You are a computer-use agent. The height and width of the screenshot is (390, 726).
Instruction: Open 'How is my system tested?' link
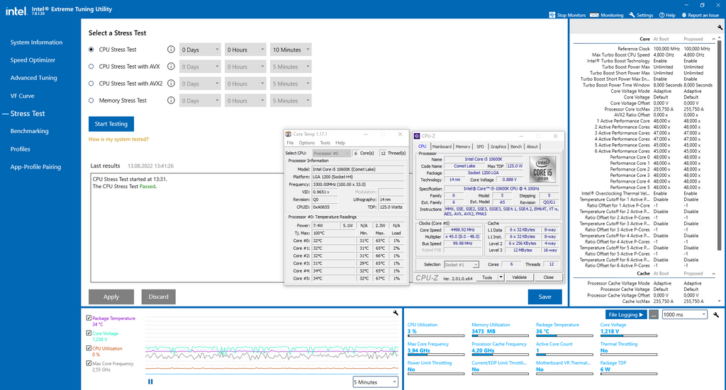pos(118,139)
